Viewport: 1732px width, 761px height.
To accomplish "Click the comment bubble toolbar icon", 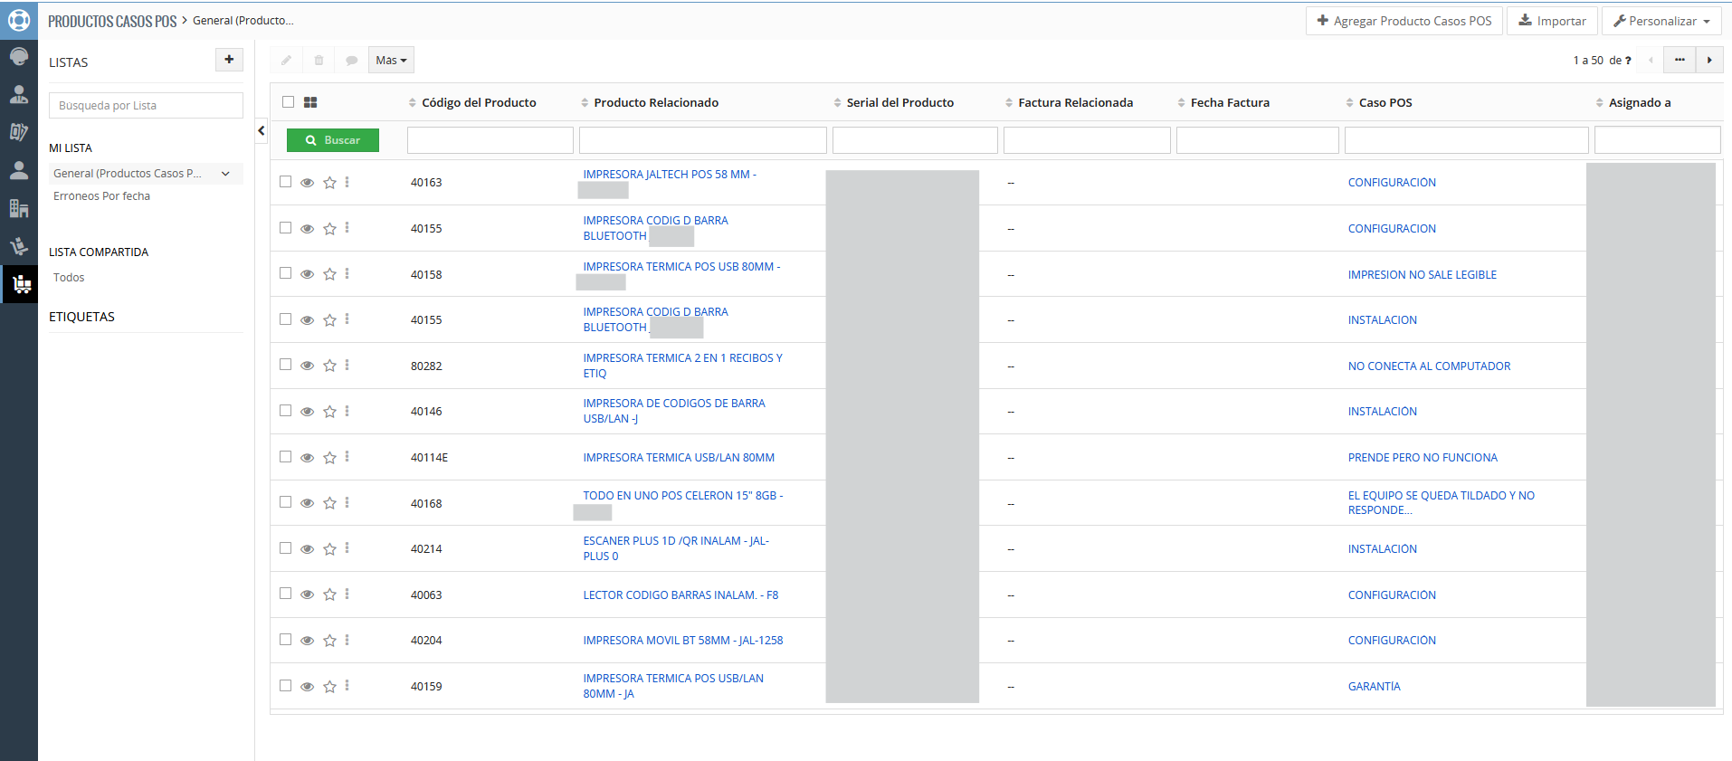I will tap(351, 60).
